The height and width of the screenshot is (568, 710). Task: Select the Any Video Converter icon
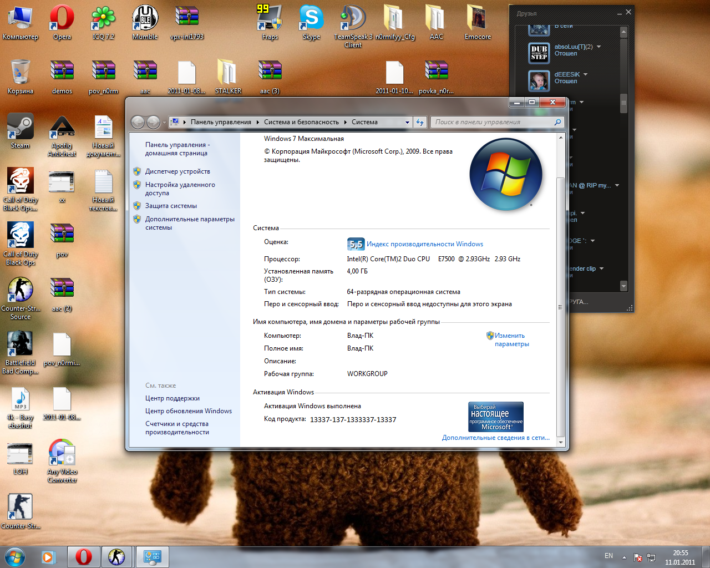pos(62,461)
